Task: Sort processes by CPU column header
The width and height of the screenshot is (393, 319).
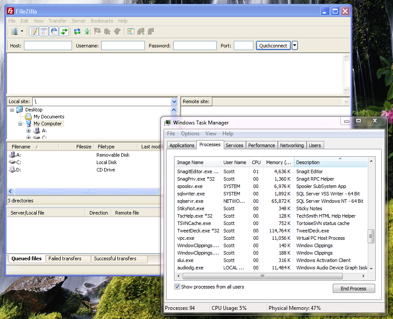Action: [256, 162]
